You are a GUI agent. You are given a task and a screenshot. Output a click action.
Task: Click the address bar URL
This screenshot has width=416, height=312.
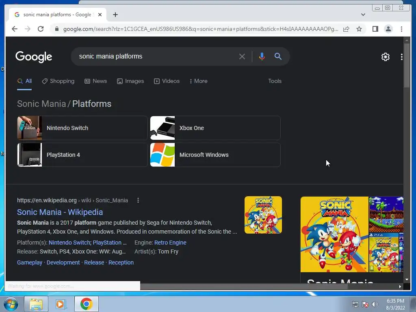(201, 29)
